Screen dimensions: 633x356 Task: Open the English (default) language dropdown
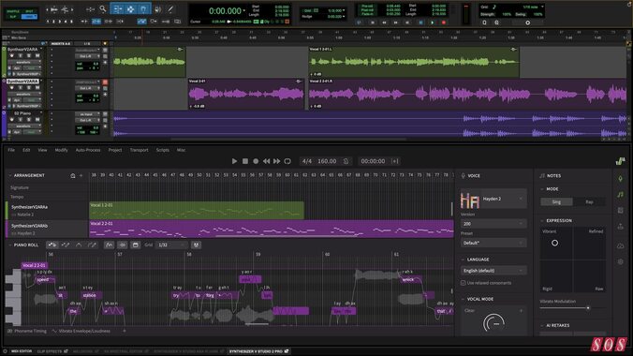[x=493, y=271]
